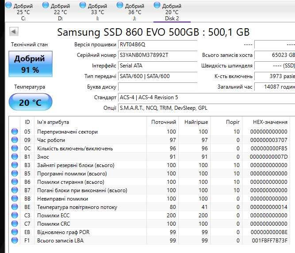Image resolution: width=295 pixels, height=253 pixels.
Task: Select Помилки стирання (всього) name
Action: pyautogui.click(x=71, y=182)
